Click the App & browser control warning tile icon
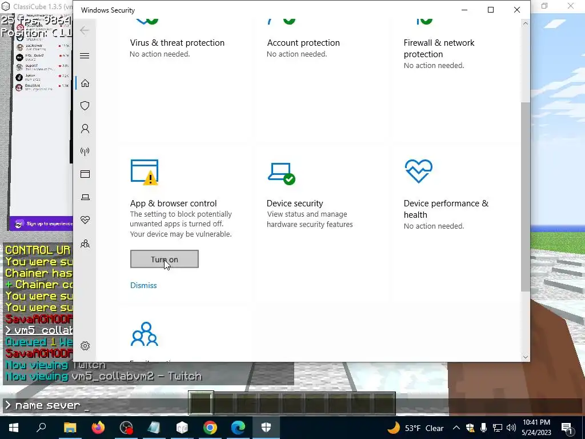The image size is (585, 439). coord(145,172)
